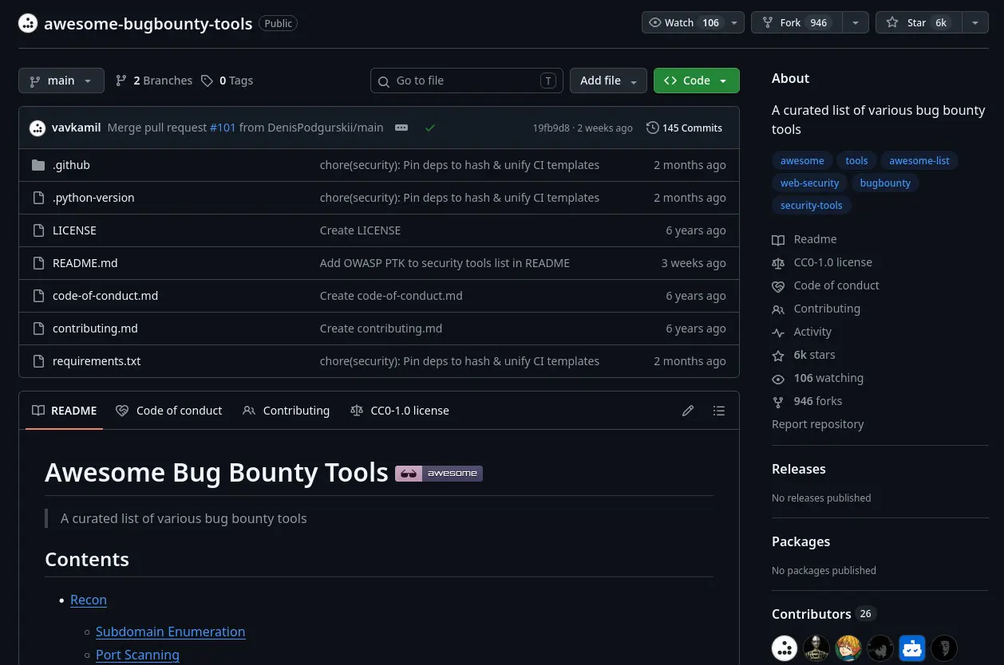Click the .github folder icon
Screen dimensions: 1004x665
(38, 165)
